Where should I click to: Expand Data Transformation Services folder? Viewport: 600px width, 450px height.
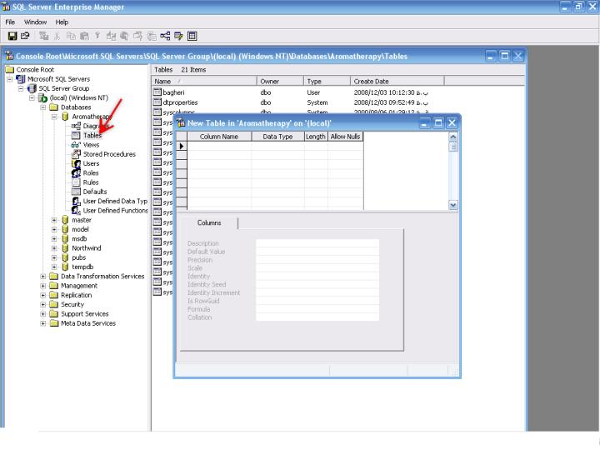[x=43, y=277]
